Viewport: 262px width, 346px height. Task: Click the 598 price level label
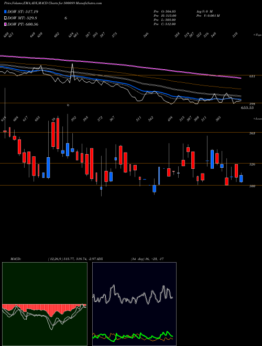point(252,104)
